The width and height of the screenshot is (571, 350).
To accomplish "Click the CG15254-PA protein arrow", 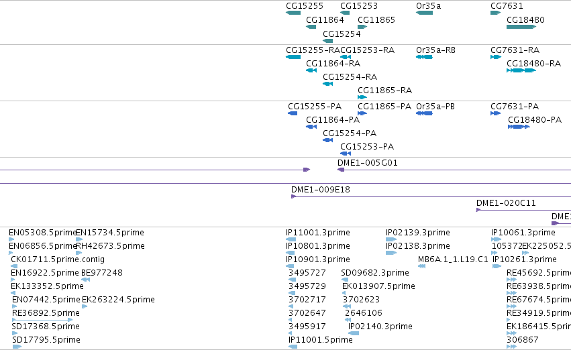I will [327, 140].
